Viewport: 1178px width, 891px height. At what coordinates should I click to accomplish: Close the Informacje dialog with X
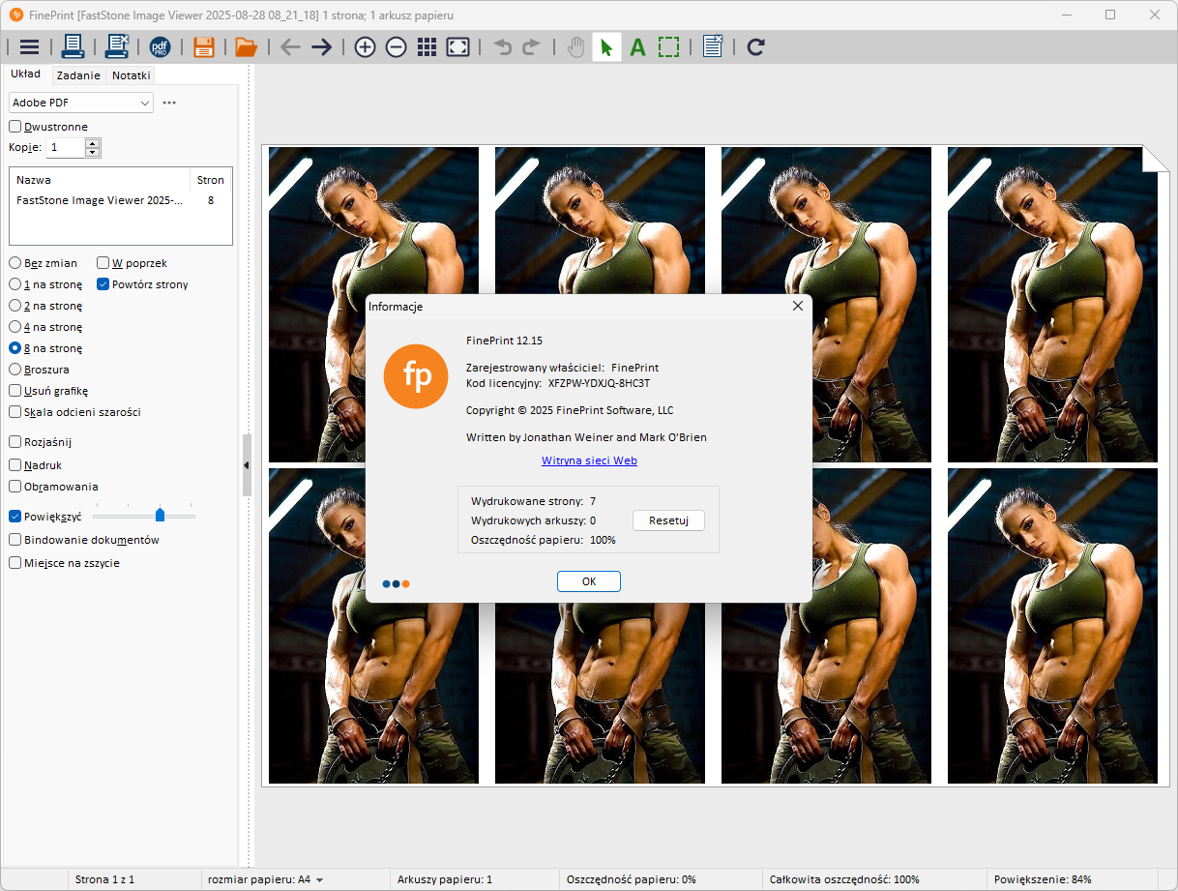coord(798,306)
